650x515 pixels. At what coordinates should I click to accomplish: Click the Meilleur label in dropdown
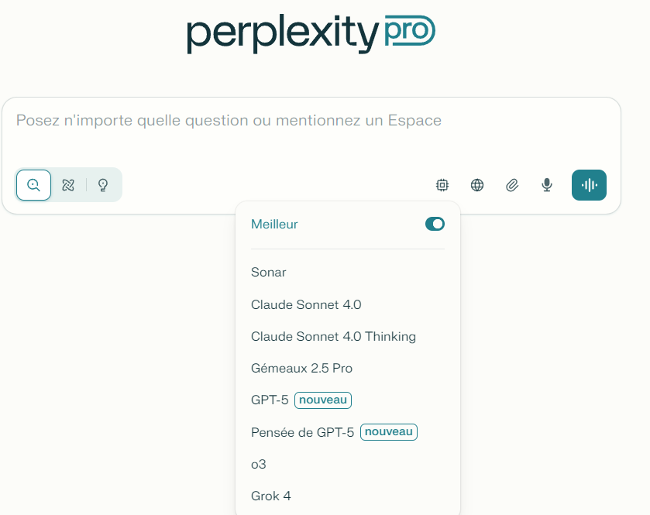[x=274, y=225]
